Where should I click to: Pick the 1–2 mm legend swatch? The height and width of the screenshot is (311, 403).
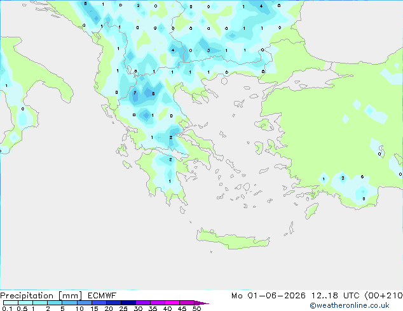(x=40, y=303)
